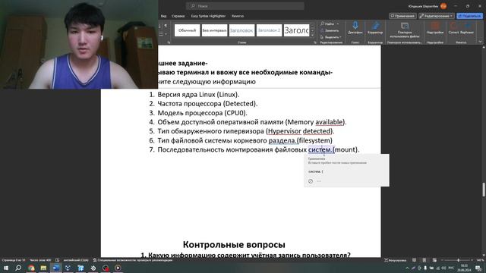Image resolution: width=486 pixels, height=273 pixels.
Task: Open the Справка (Help) tab
Action: (x=178, y=16)
